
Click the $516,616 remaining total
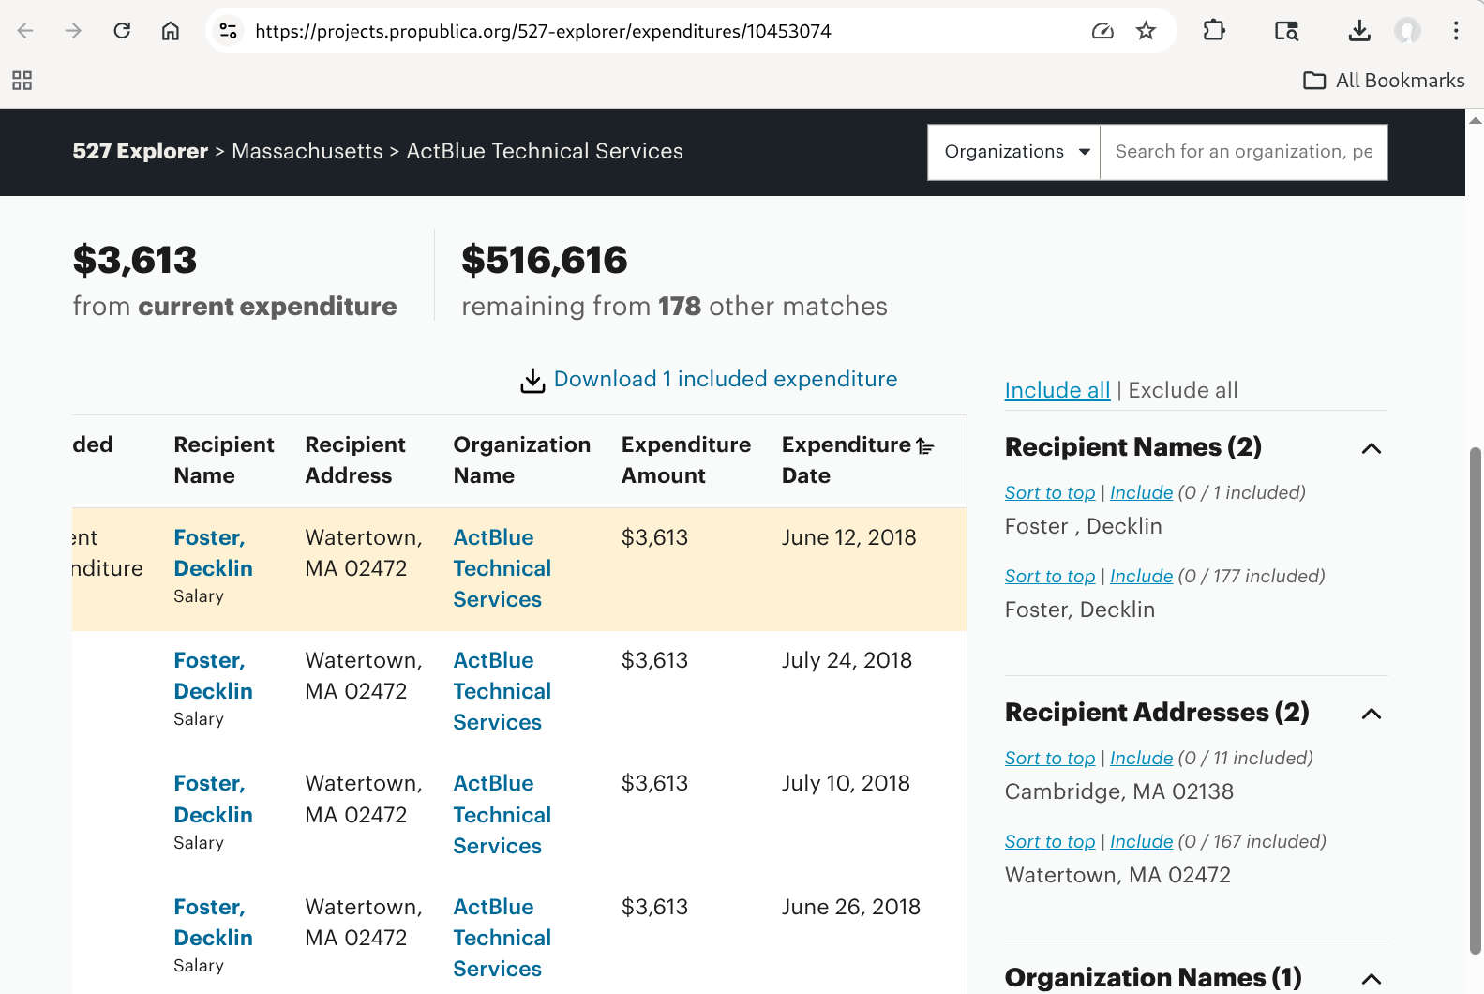545,260
